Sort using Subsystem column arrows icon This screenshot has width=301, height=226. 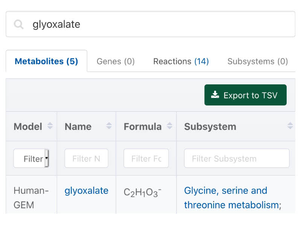click(x=290, y=126)
